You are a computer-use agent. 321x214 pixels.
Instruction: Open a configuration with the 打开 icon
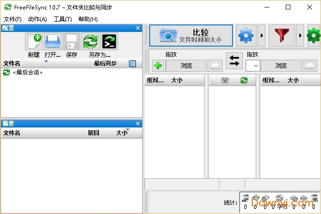[x=53, y=41]
